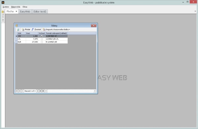
Task: Expand Import z kurzovního lístku dropdown
Action: (x=69, y=30)
